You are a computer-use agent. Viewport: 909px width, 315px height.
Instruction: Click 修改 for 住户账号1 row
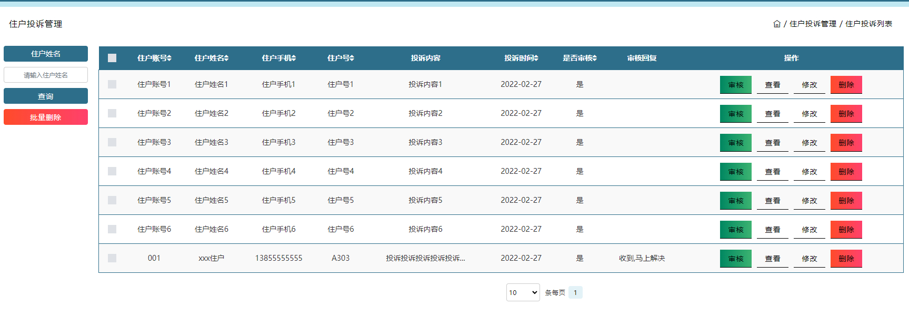pyautogui.click(x=810, y=85)
